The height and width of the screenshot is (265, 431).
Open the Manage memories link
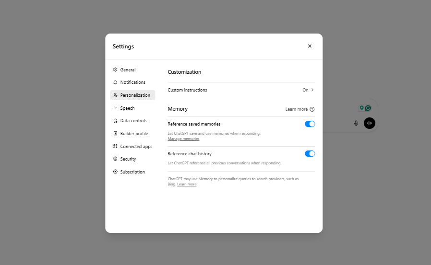183,139
